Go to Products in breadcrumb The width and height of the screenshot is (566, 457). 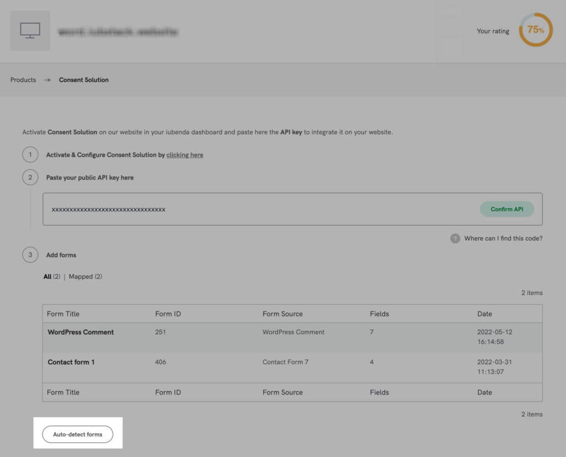pyautogui.click(x=23, y=80)
